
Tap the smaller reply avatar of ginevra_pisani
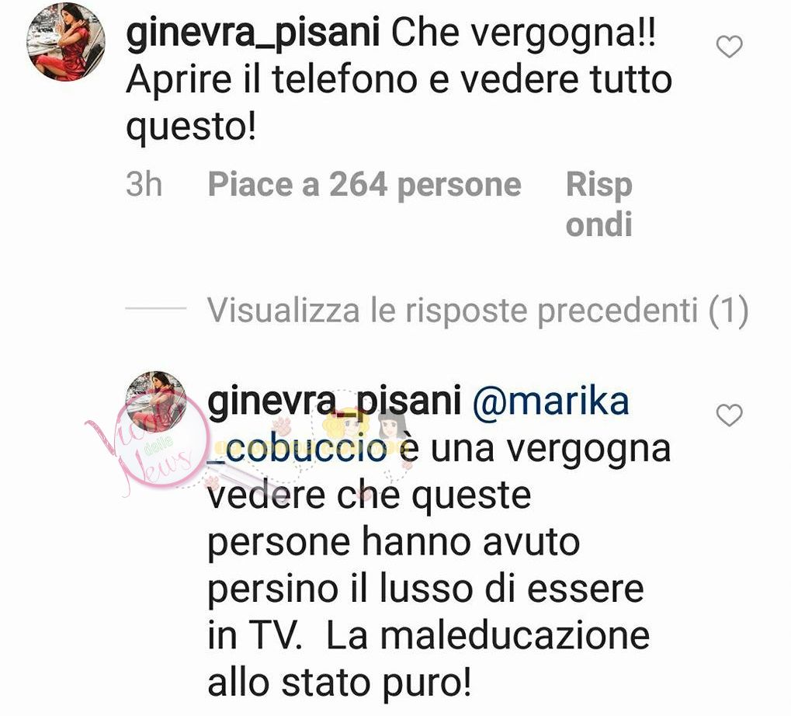click(x=156, y=401)
